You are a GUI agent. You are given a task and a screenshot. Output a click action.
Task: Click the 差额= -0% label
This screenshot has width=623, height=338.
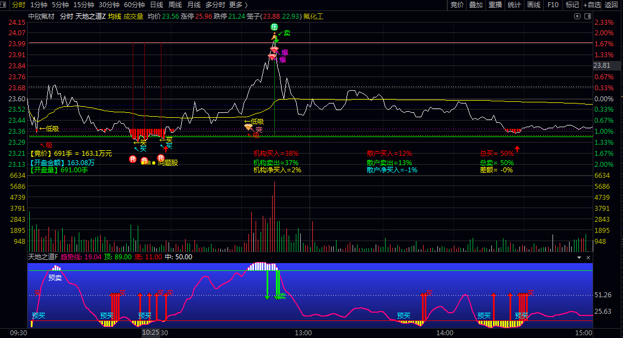click(496, 170)
